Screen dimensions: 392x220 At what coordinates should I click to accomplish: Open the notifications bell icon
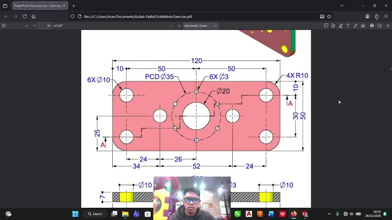[x=385, y=214]
